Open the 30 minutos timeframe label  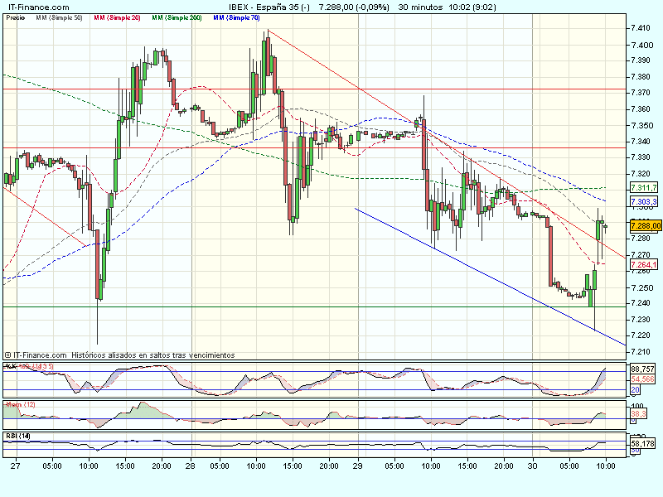coord(420,7)
